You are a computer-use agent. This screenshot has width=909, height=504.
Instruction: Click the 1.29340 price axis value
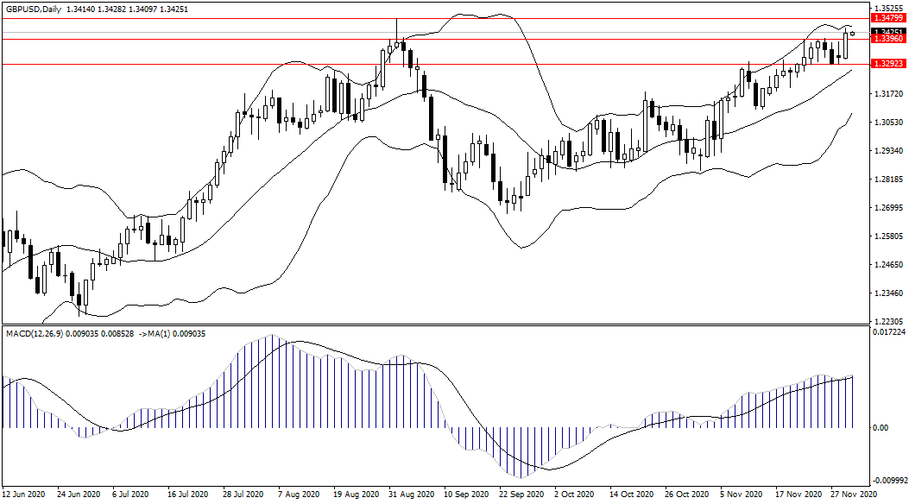(887, 151)
